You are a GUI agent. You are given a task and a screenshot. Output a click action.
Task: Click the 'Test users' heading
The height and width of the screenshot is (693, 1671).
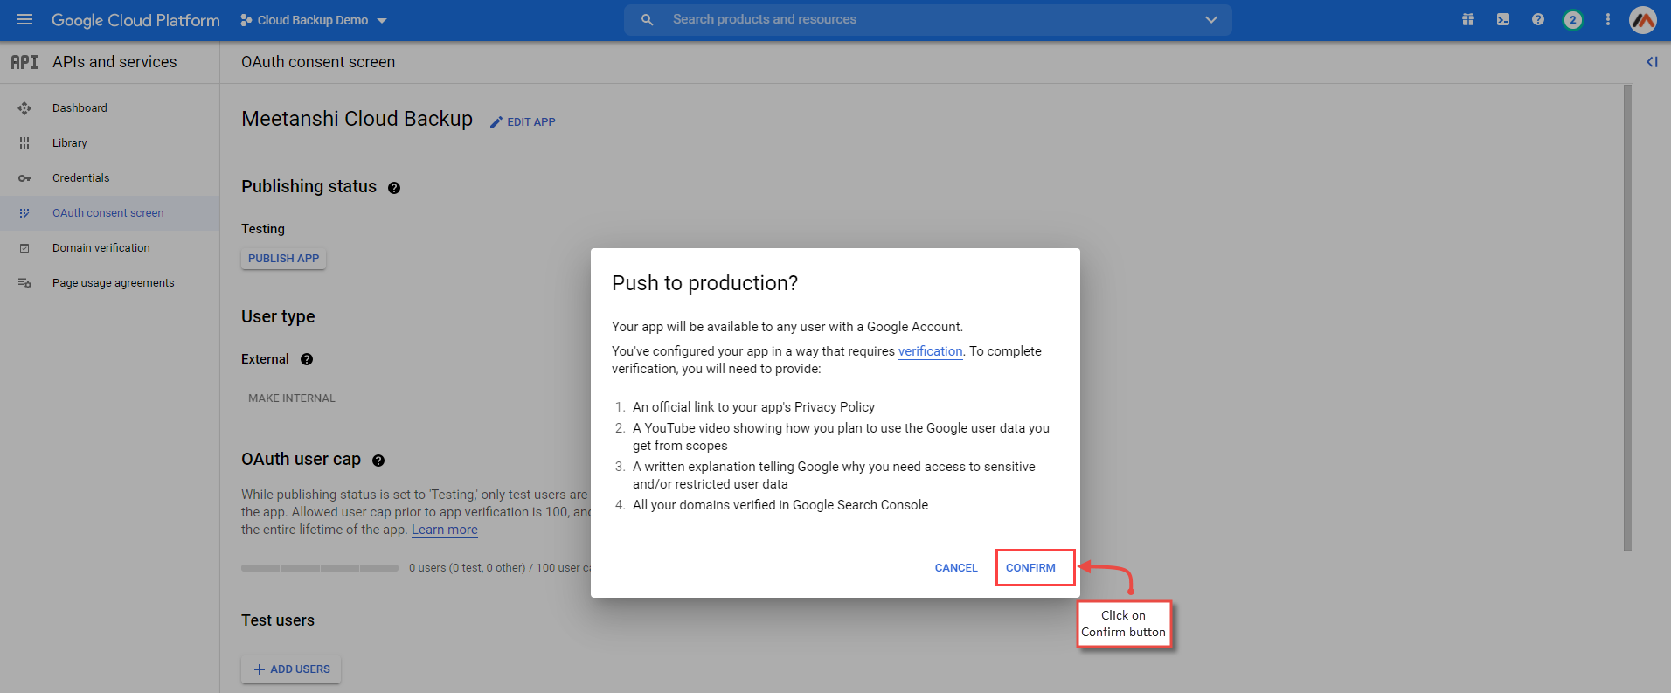click(278, 620)
